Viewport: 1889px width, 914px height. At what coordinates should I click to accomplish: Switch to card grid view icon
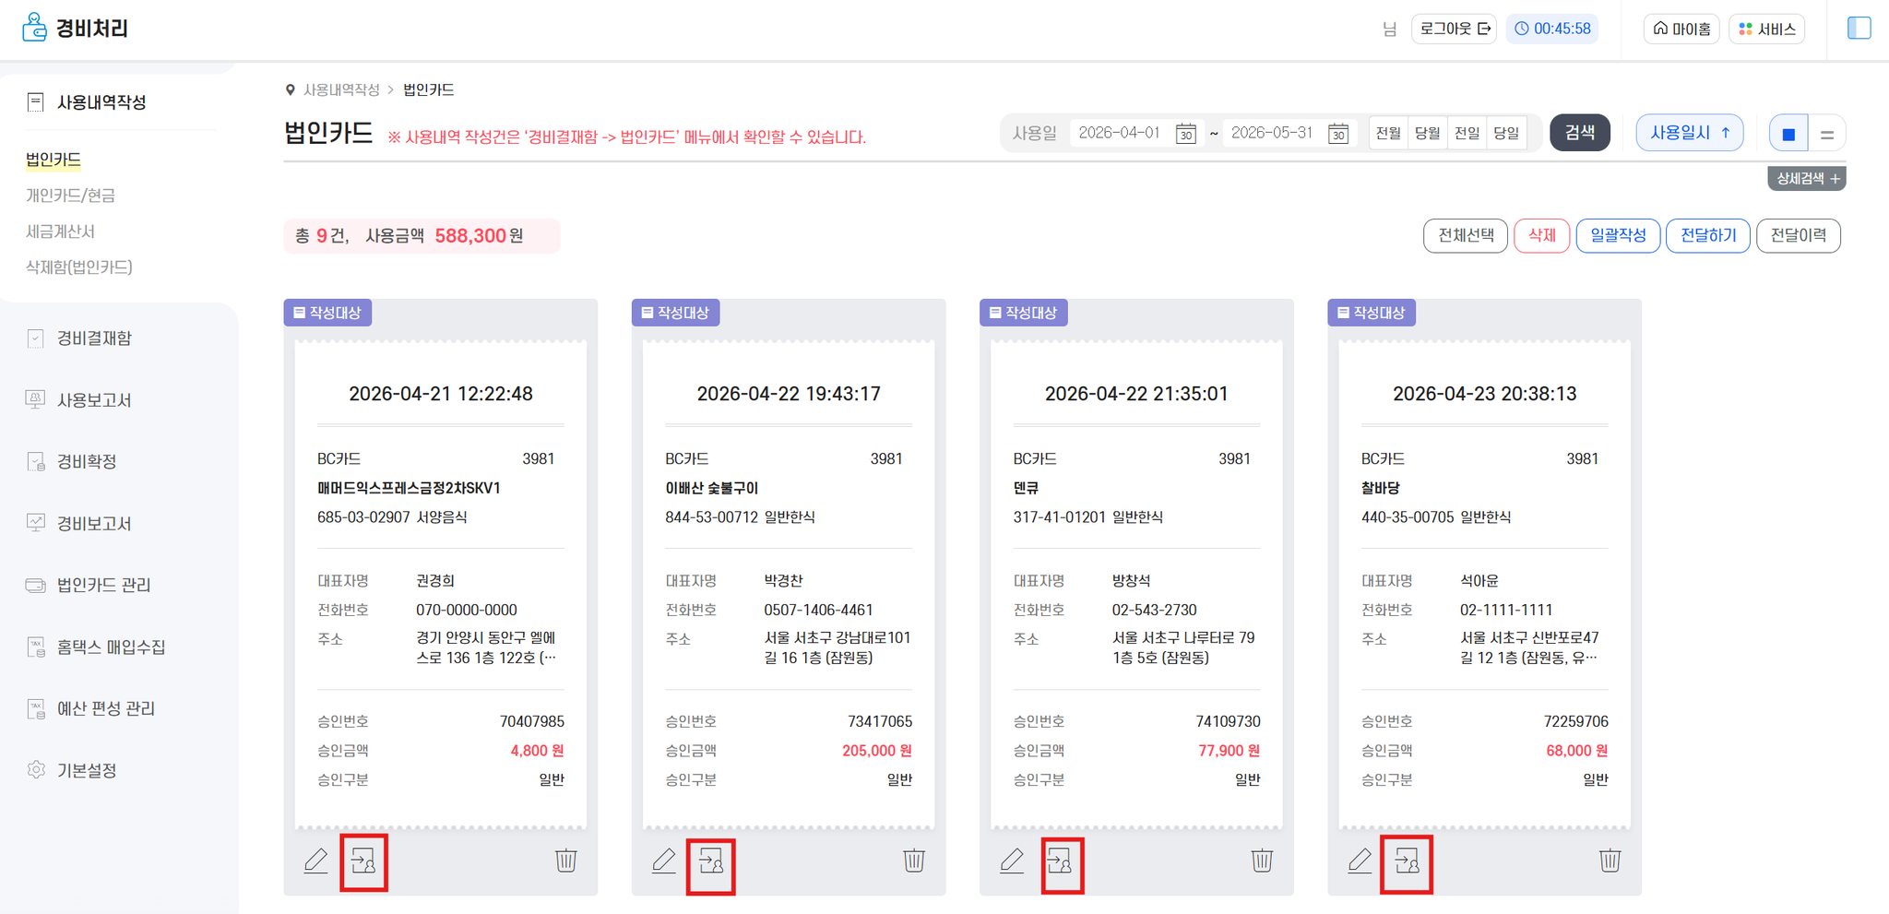[1788, 134]
